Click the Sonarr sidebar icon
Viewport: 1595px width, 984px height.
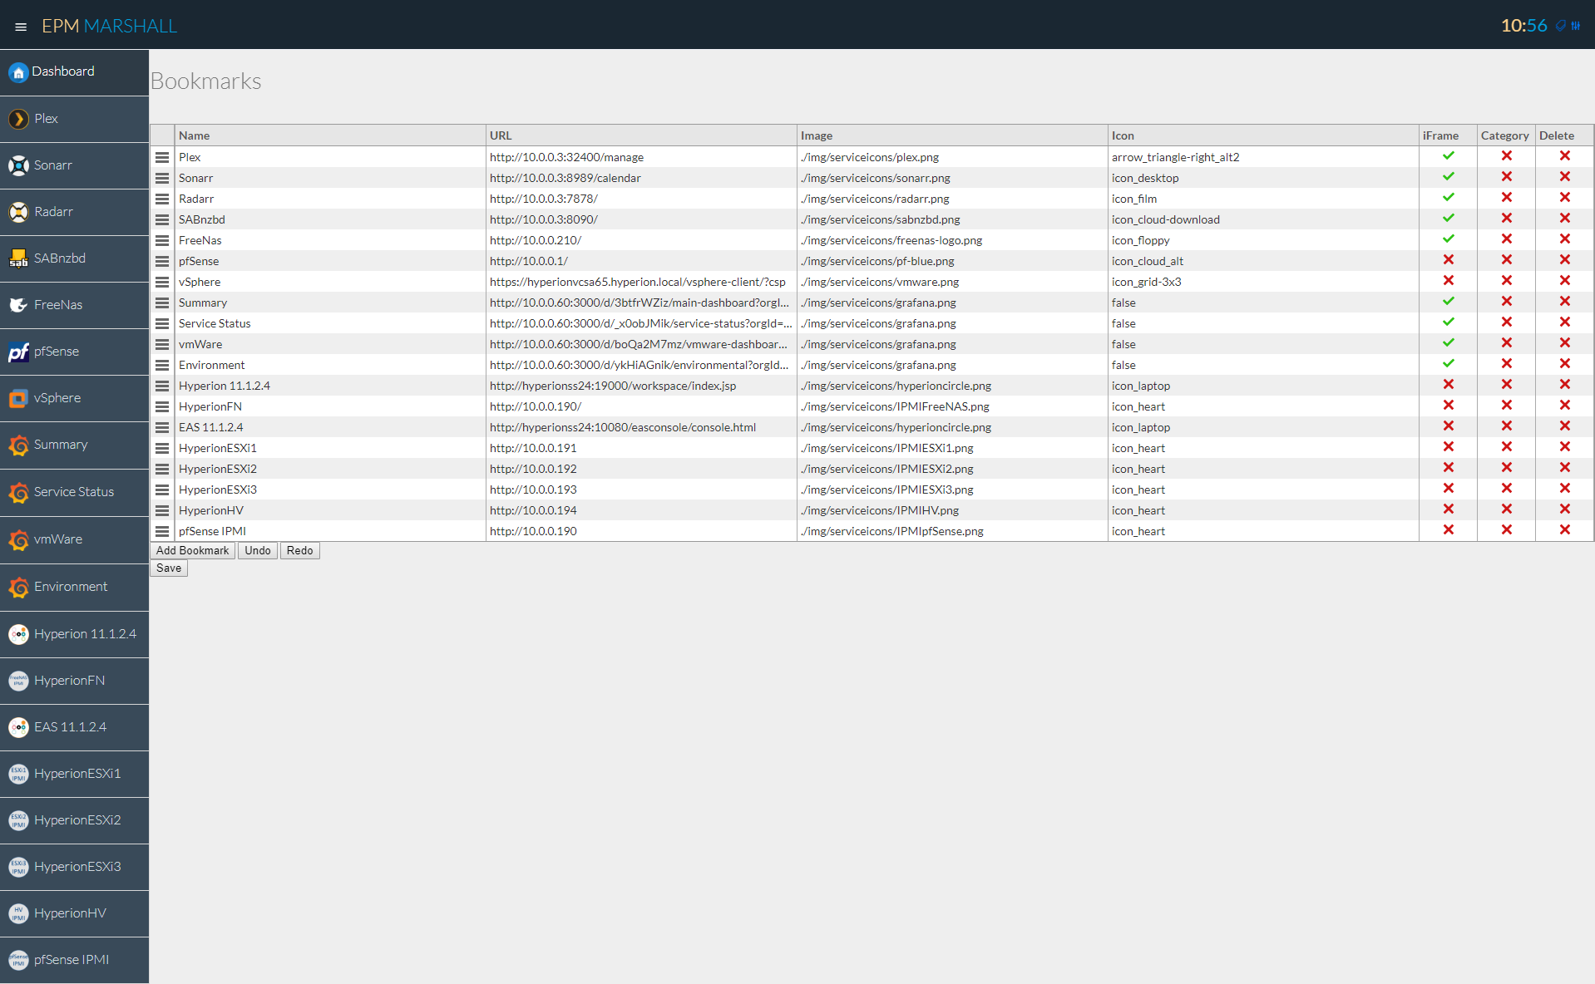(x=18, y=165)
